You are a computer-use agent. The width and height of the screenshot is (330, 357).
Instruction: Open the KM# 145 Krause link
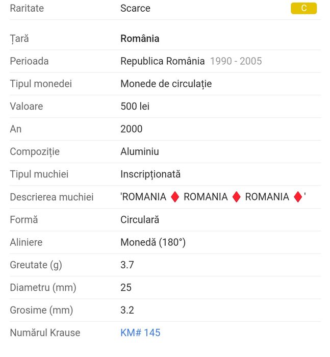click(140, 333)
